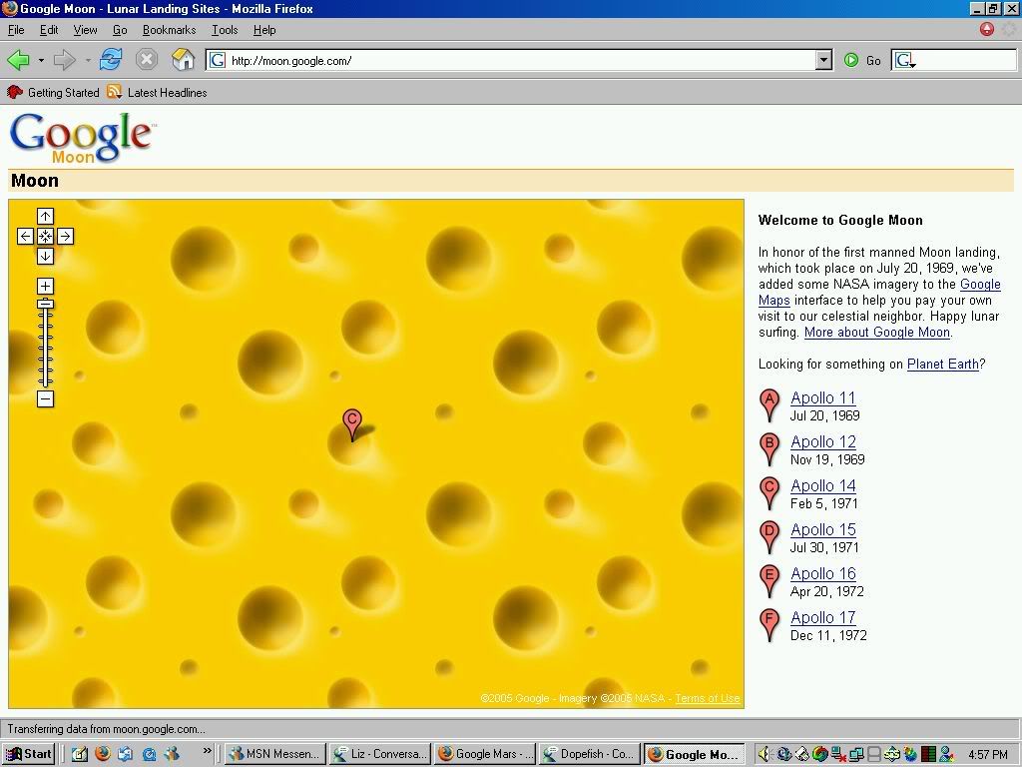Click the Stop loading icon
Image resolution: width=1022 pixels, height=767 pixels.
(x=147, y=60)
